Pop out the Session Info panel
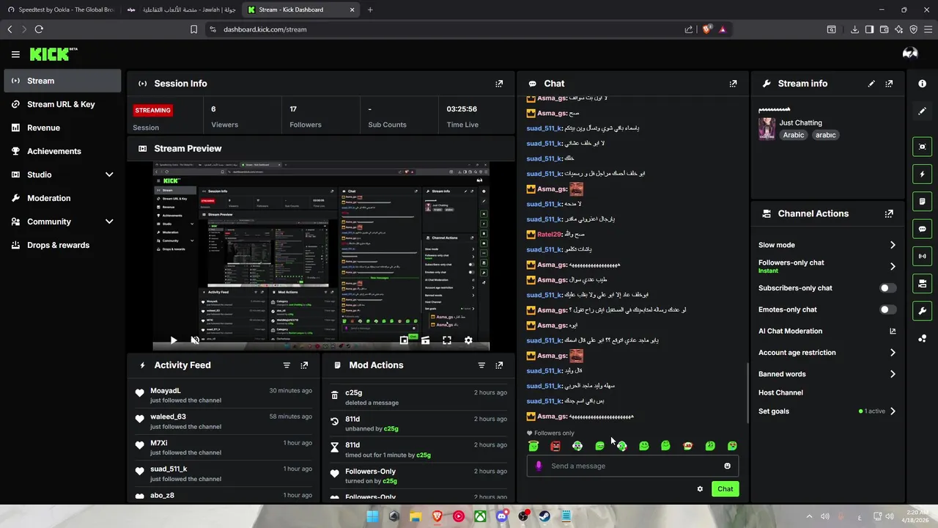The image size is (938, 528). click(499, 84)
